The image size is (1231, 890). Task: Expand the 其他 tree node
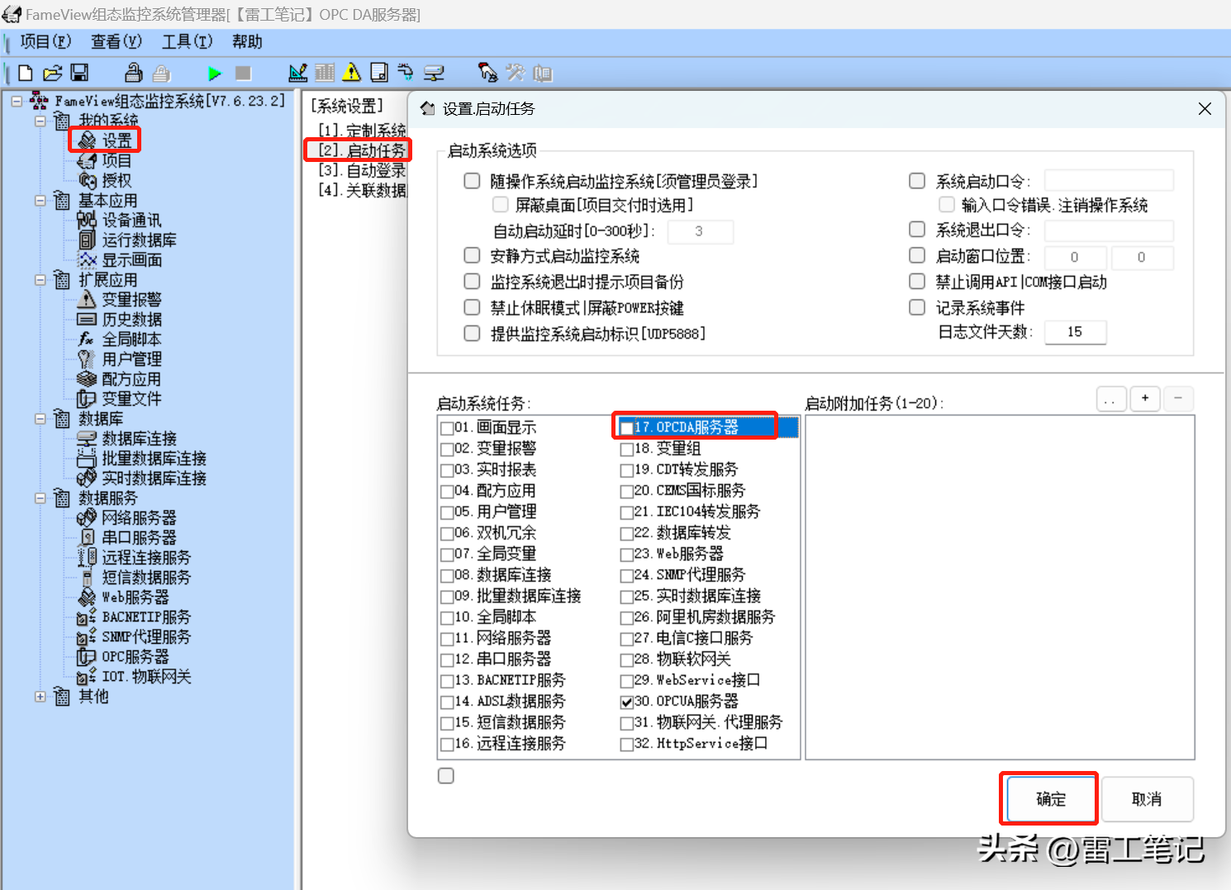pyautogui.click(x=40, y=697)
